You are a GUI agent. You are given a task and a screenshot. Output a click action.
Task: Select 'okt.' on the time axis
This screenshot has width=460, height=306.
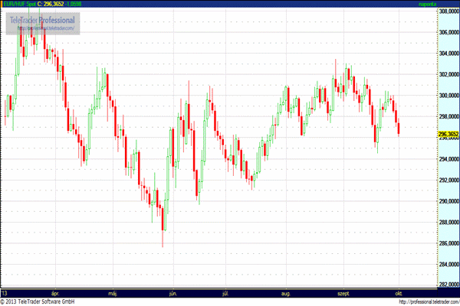399,293
